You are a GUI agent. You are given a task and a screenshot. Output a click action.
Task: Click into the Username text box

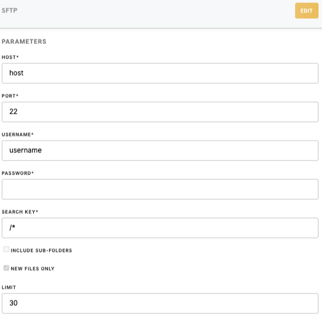pyautogui.click(x=160, y=151)
